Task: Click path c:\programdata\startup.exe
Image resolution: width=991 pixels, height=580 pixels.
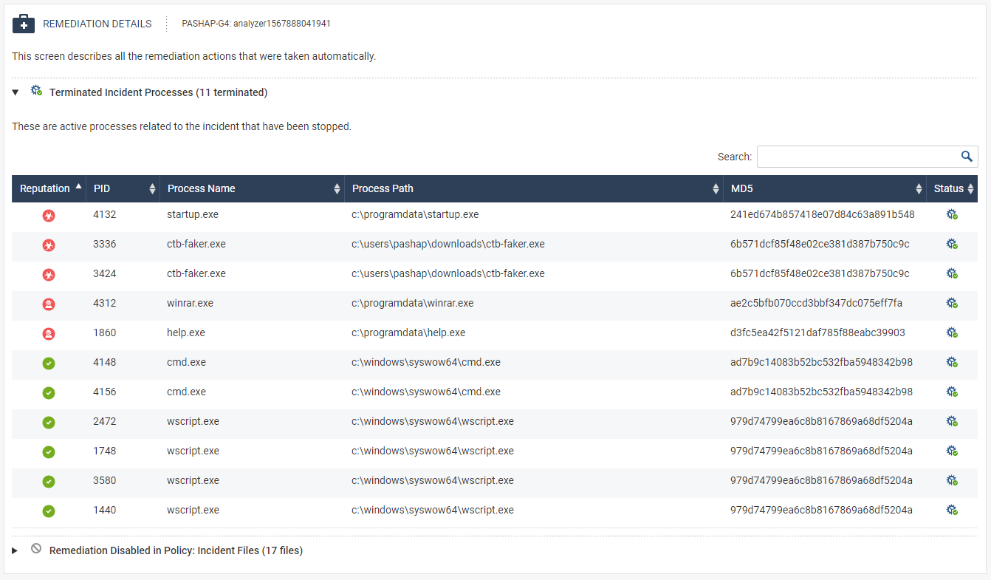Action: 415,214
